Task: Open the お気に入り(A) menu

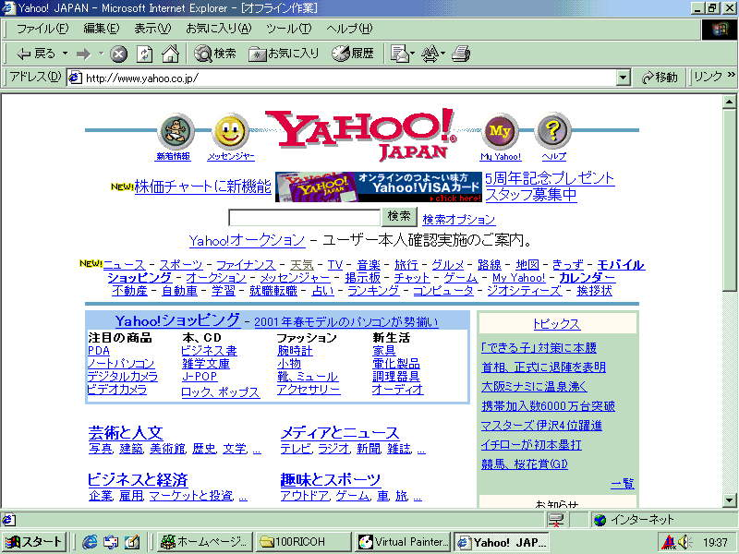Action: point(219,29)
